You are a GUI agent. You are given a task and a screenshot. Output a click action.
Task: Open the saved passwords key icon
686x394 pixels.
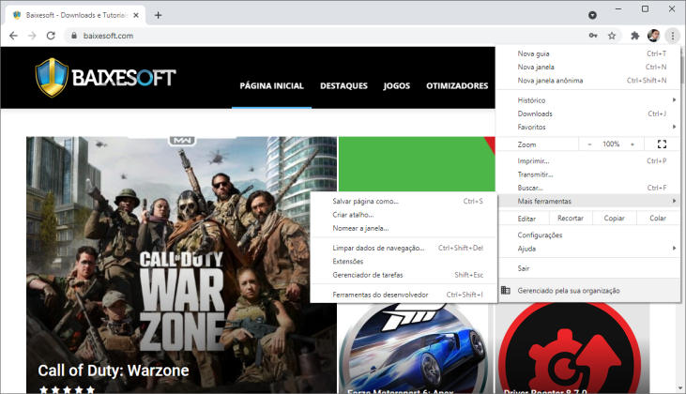click(x=593, y=36)
